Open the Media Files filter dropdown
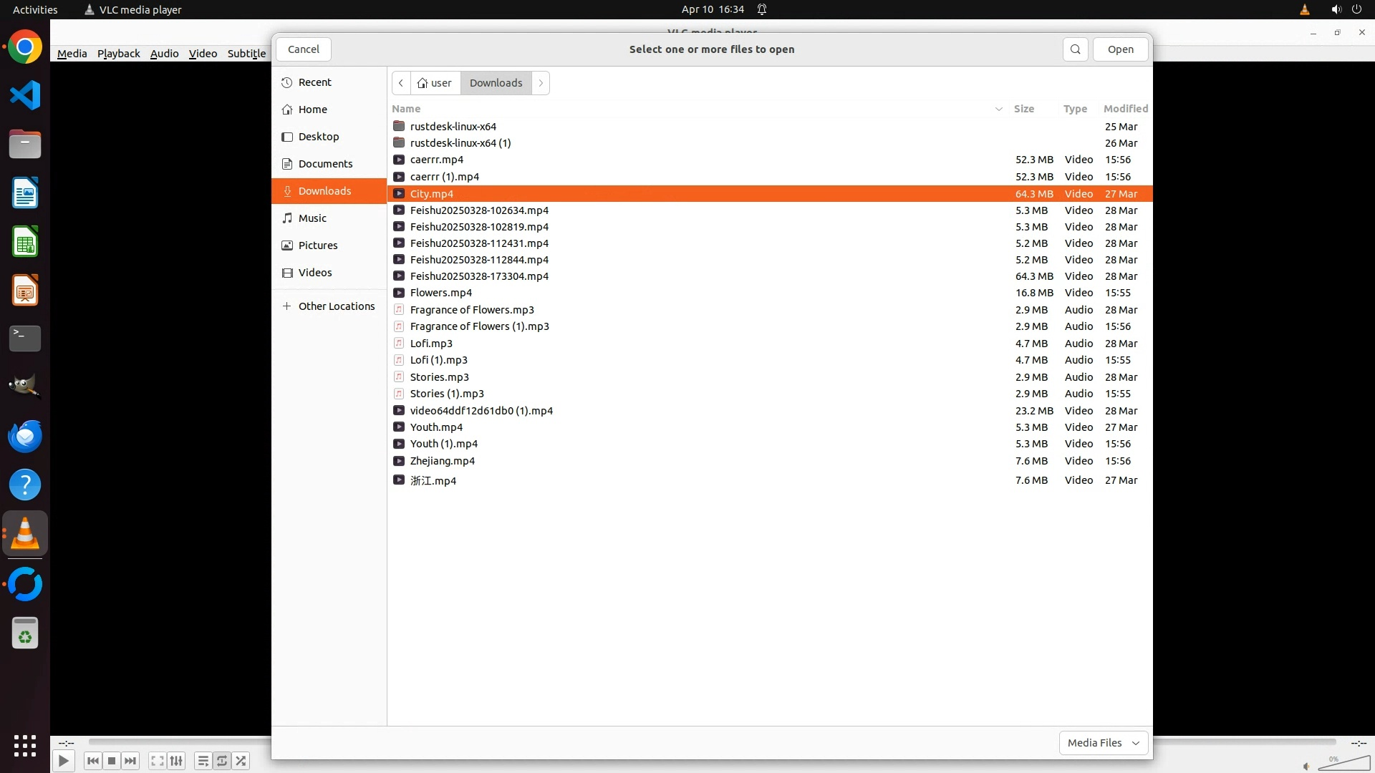Viewport: 1375px width, 773px height. tap(1103, 743)
